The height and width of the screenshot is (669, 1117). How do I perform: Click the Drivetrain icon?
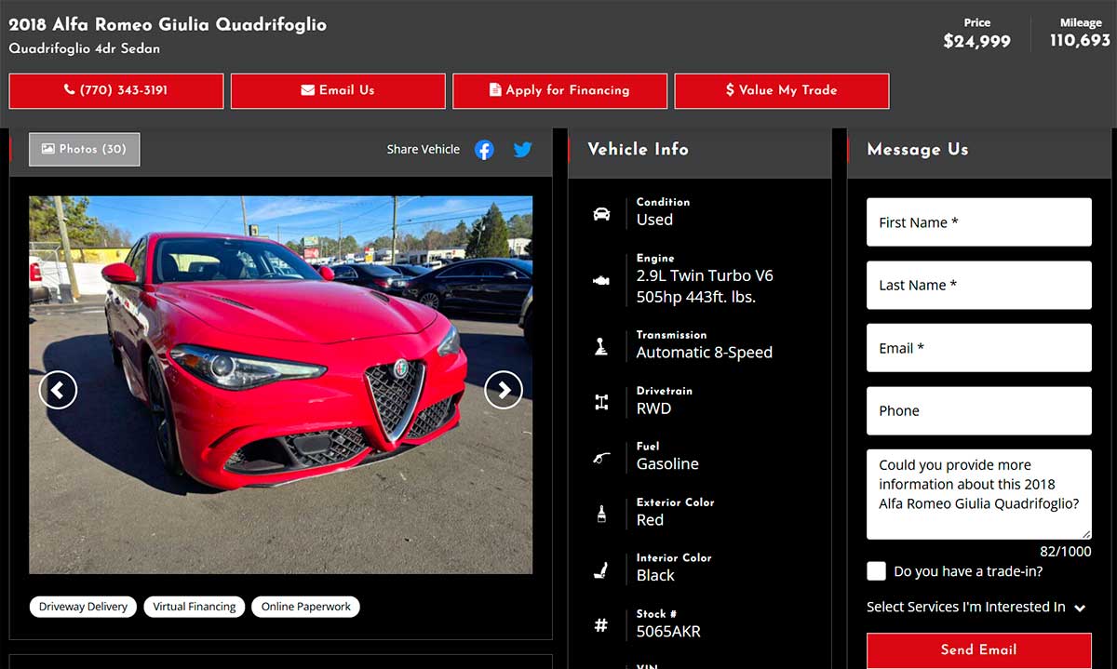[x=602, y=402]
